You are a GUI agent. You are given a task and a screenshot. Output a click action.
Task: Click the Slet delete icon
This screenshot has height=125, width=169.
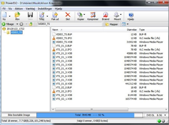[68, 15]
